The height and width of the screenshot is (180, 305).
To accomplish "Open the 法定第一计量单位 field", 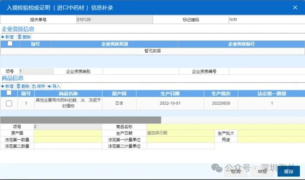I will (x=180, y=140).
